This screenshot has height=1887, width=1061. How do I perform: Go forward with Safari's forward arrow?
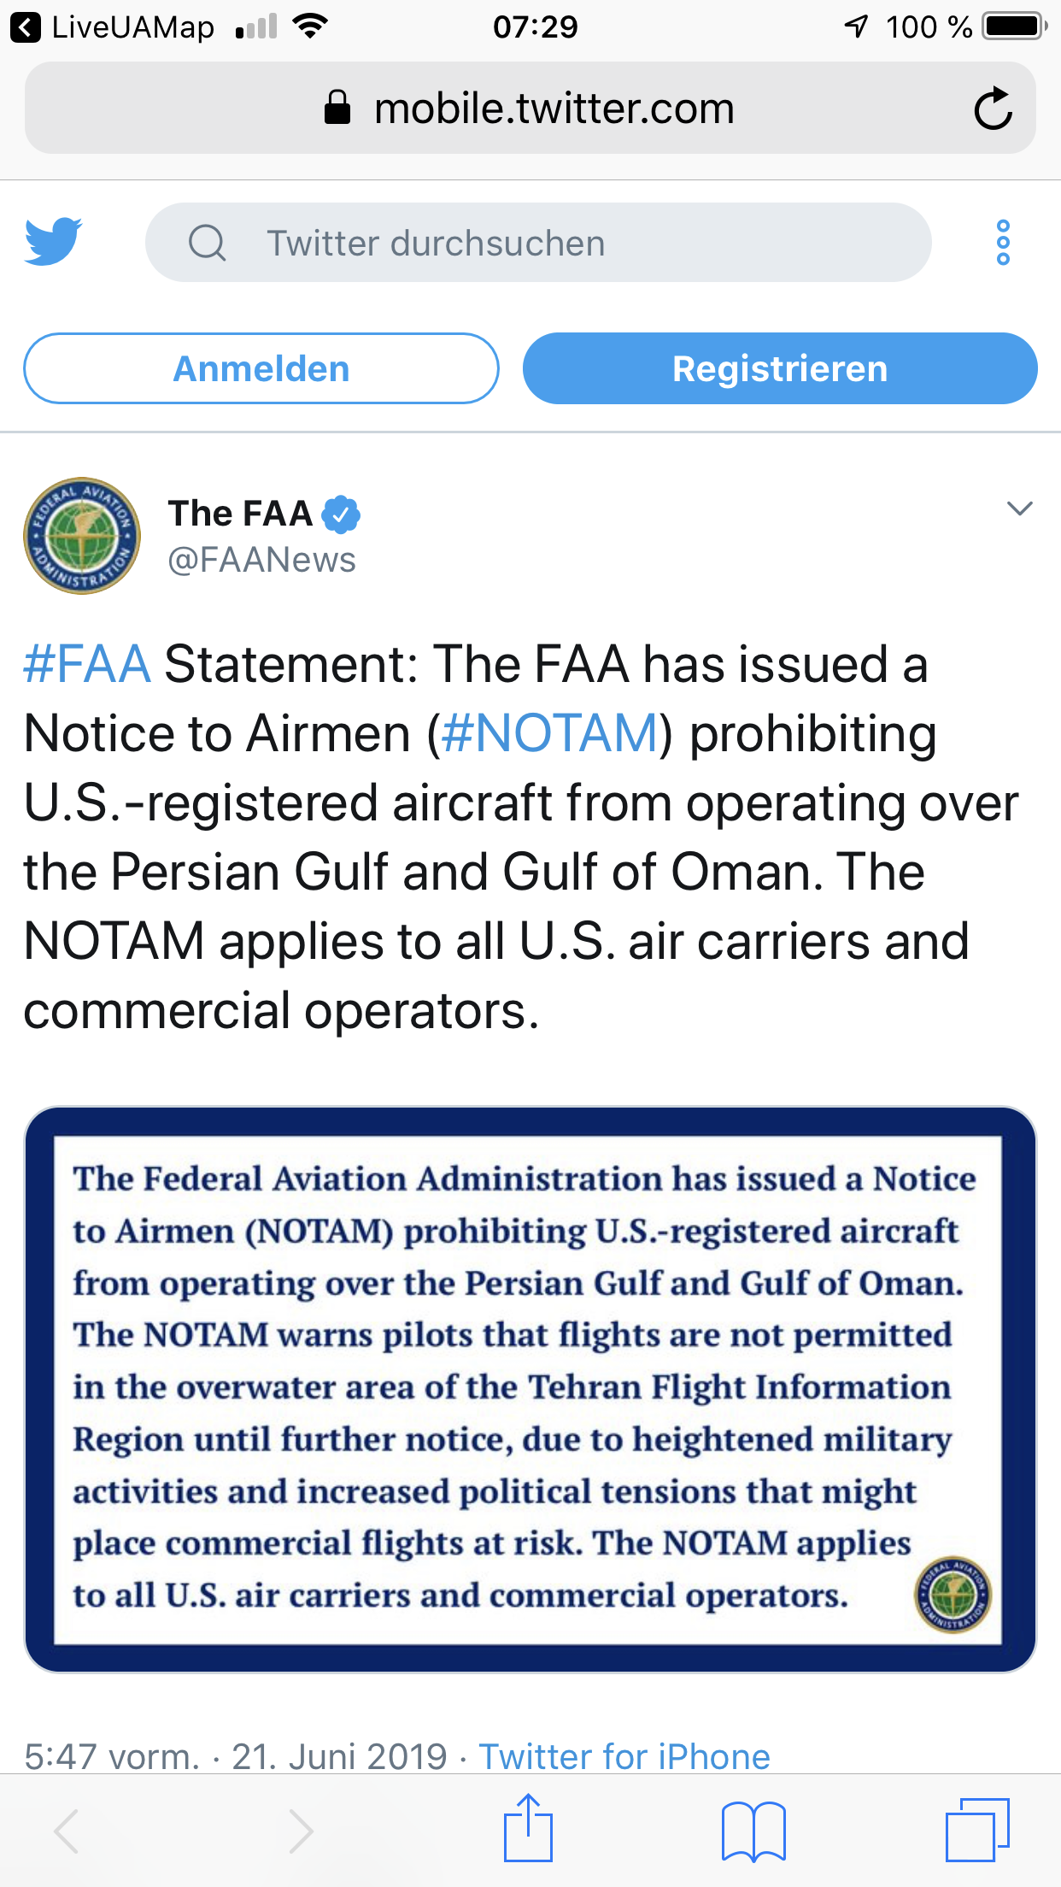point(300,1831)
